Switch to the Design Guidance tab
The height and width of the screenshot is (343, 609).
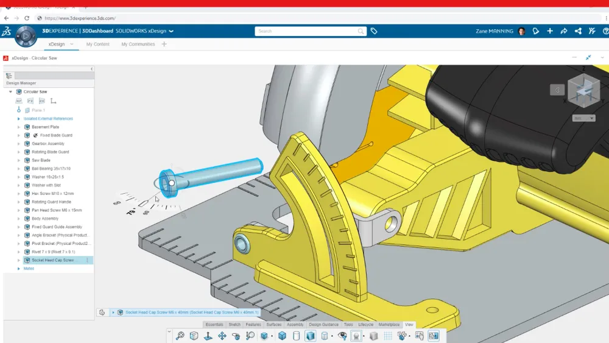click(323, 324)
